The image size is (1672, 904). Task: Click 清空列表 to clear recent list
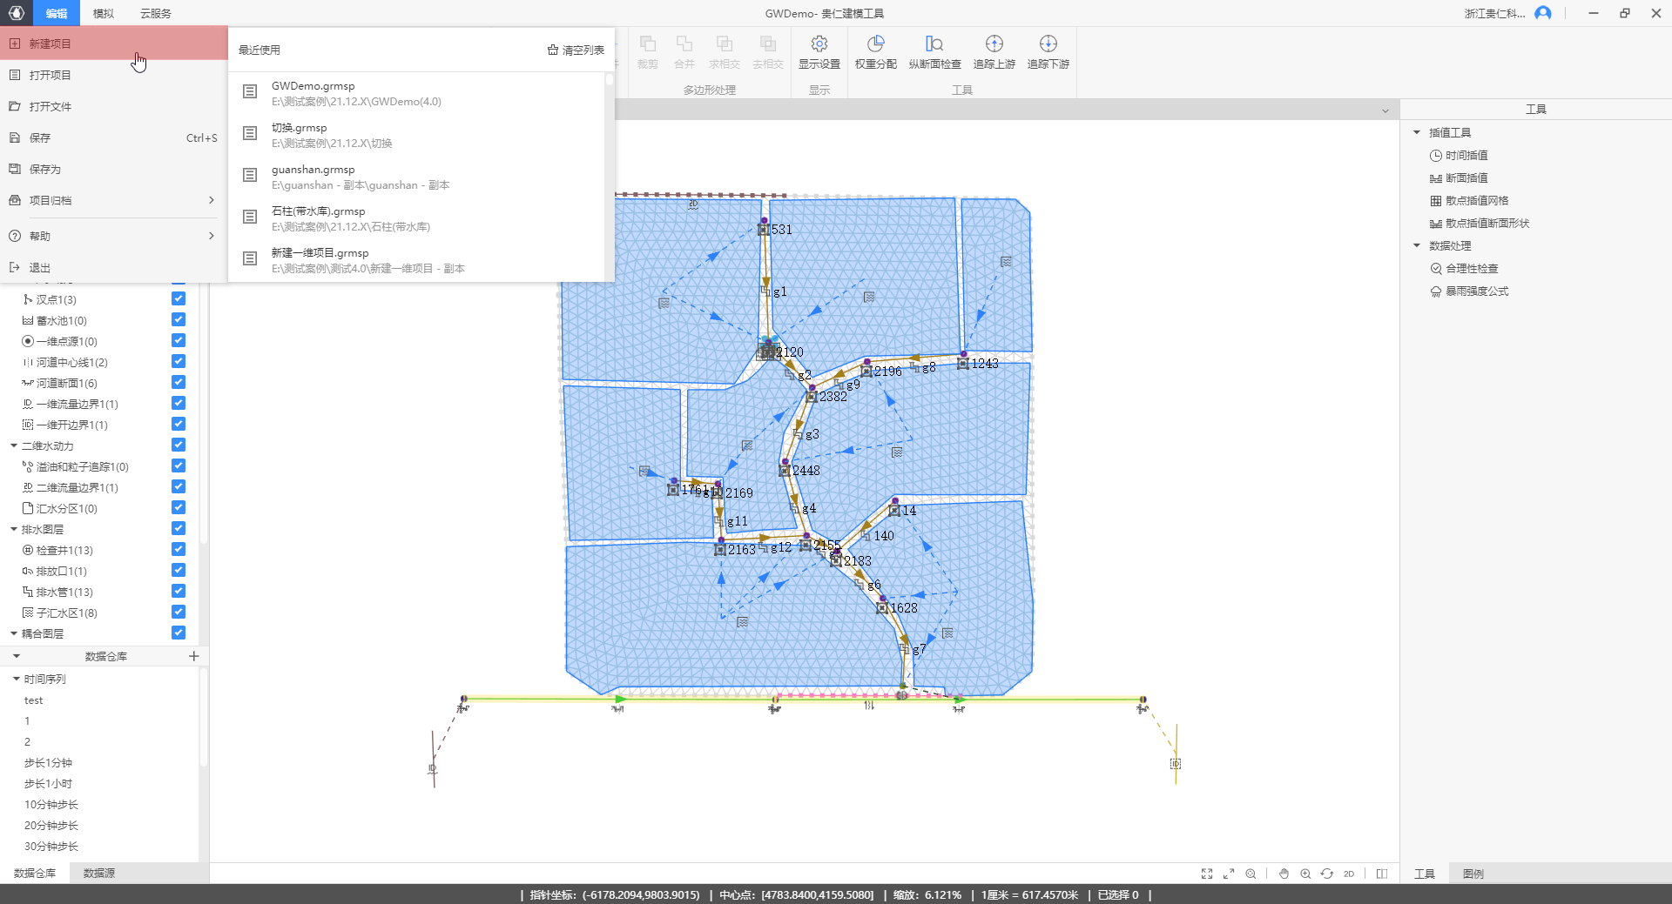[x=576, y=50]
